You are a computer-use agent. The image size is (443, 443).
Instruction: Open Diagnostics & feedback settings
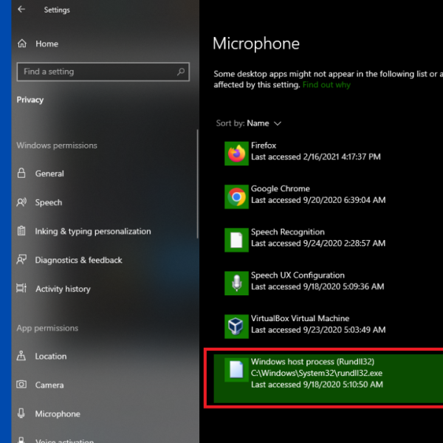pyautogui.click(x=78, y=260)
